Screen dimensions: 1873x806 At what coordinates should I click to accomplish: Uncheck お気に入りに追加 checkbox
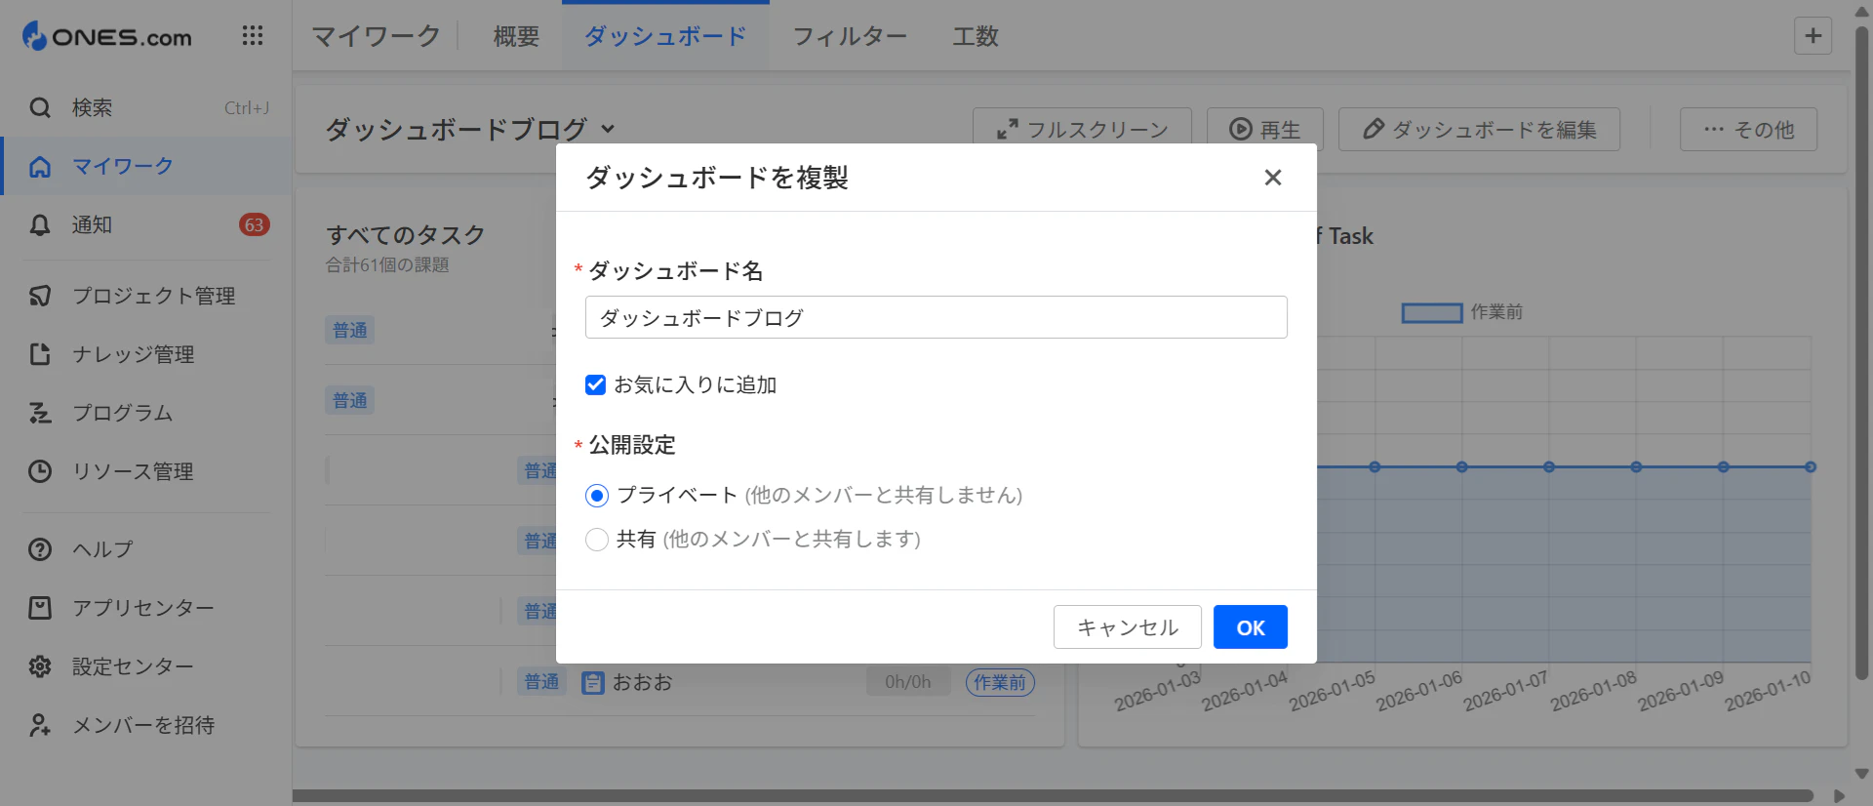pos(596,385)
